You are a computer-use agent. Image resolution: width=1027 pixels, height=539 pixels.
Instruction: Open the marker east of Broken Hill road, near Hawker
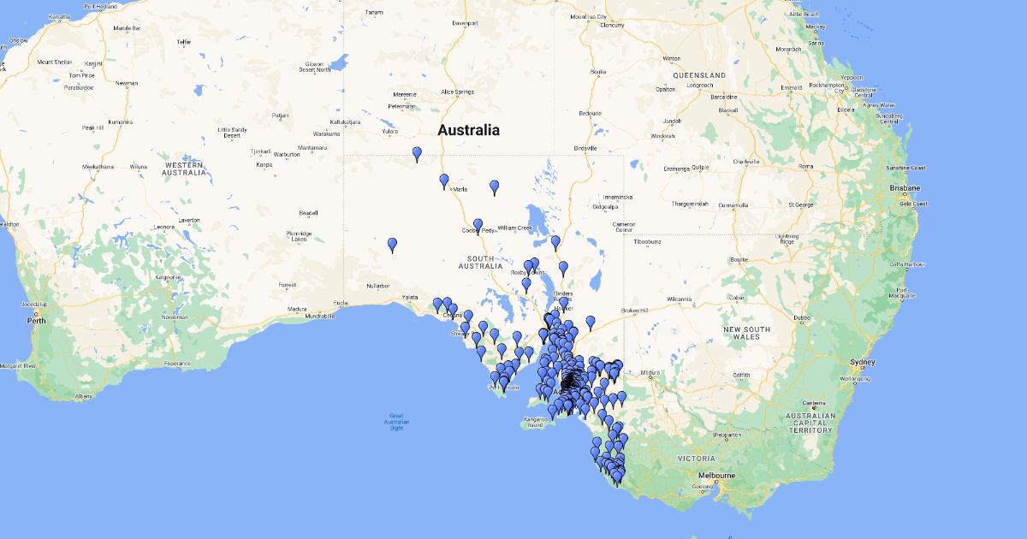[x=590, y=323]
